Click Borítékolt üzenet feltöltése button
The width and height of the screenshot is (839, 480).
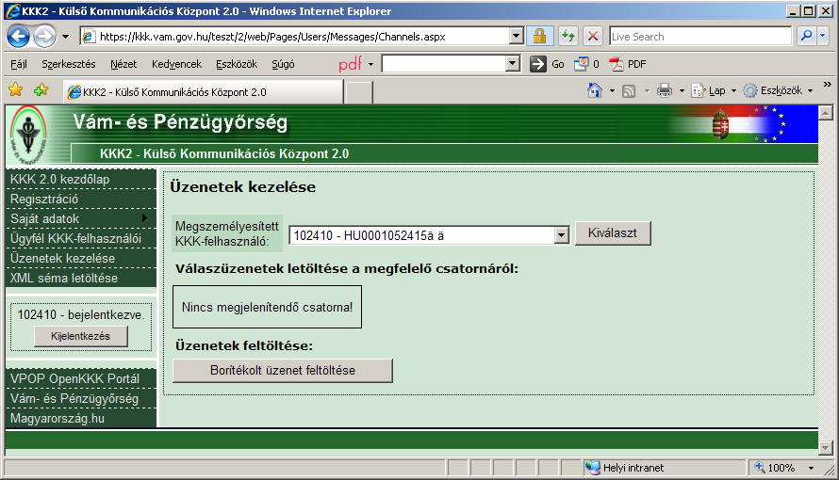(283, 371)
